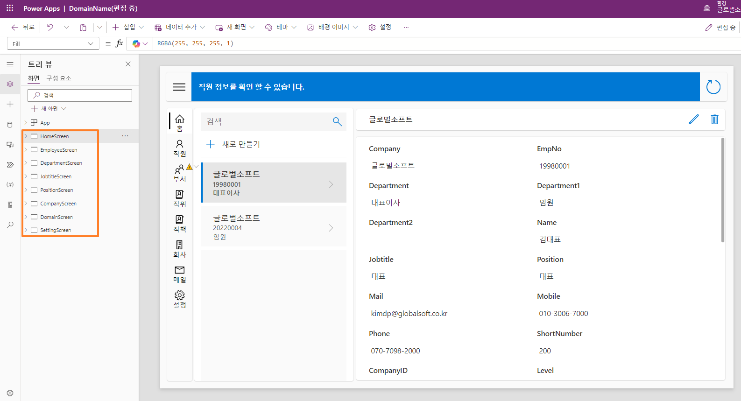
Task: Select list item 19980001 대표이사
Action: point(274,183)
